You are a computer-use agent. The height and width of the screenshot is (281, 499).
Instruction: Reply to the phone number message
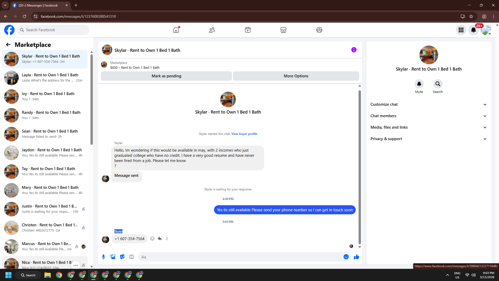click(x=160, y=239)
